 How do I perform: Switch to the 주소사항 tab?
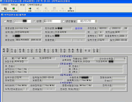click(x=14, y=51)
